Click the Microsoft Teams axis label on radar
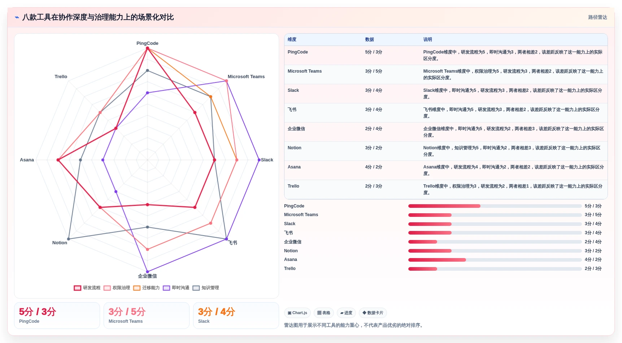Image resolution: width=622 pixels, height=343 pixels. click(246, 77)
